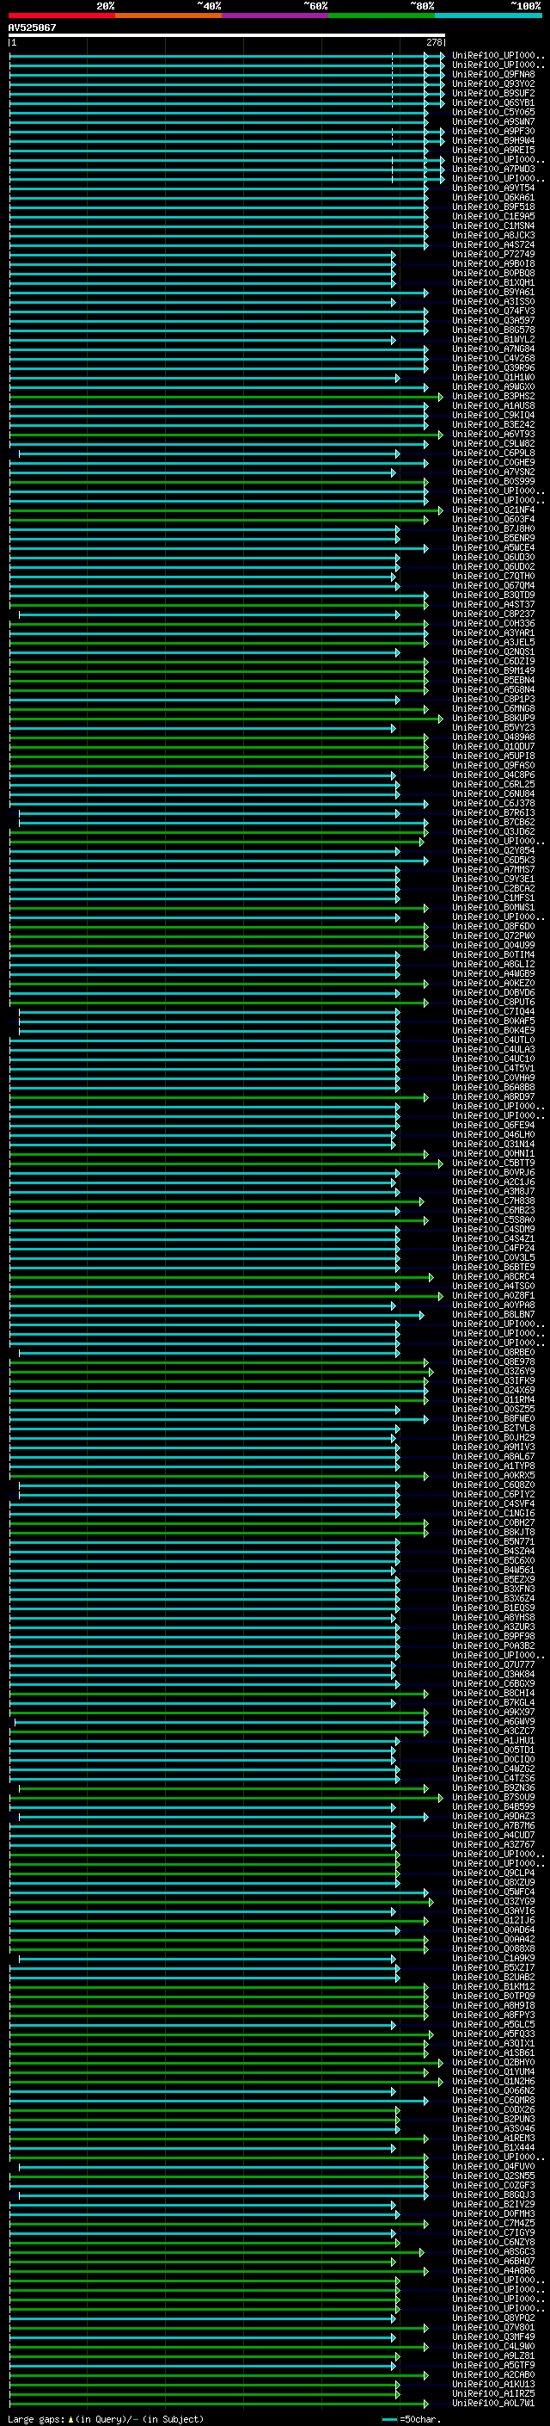Screen dimensions: 550x2426
Task: Open hit UniRef100_Q9FNA8
Action: tap(493, 74)
